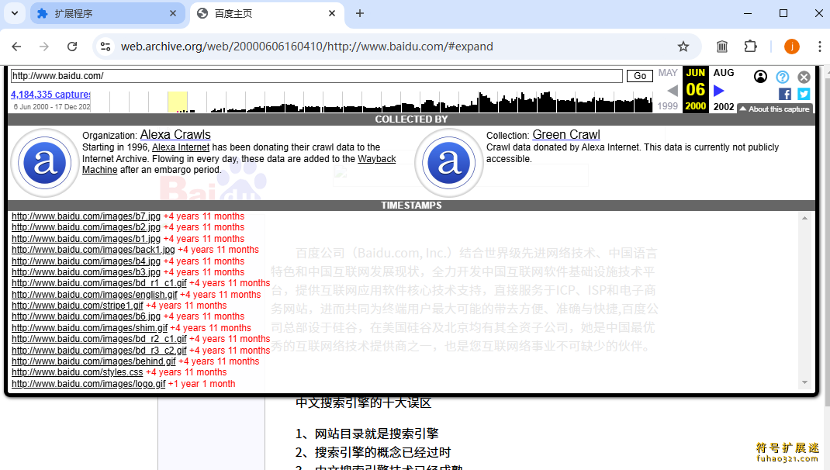The height and width of the screenshot is (470, 830).
Task: Open the orange profile avatar
Action: [792, 47]
